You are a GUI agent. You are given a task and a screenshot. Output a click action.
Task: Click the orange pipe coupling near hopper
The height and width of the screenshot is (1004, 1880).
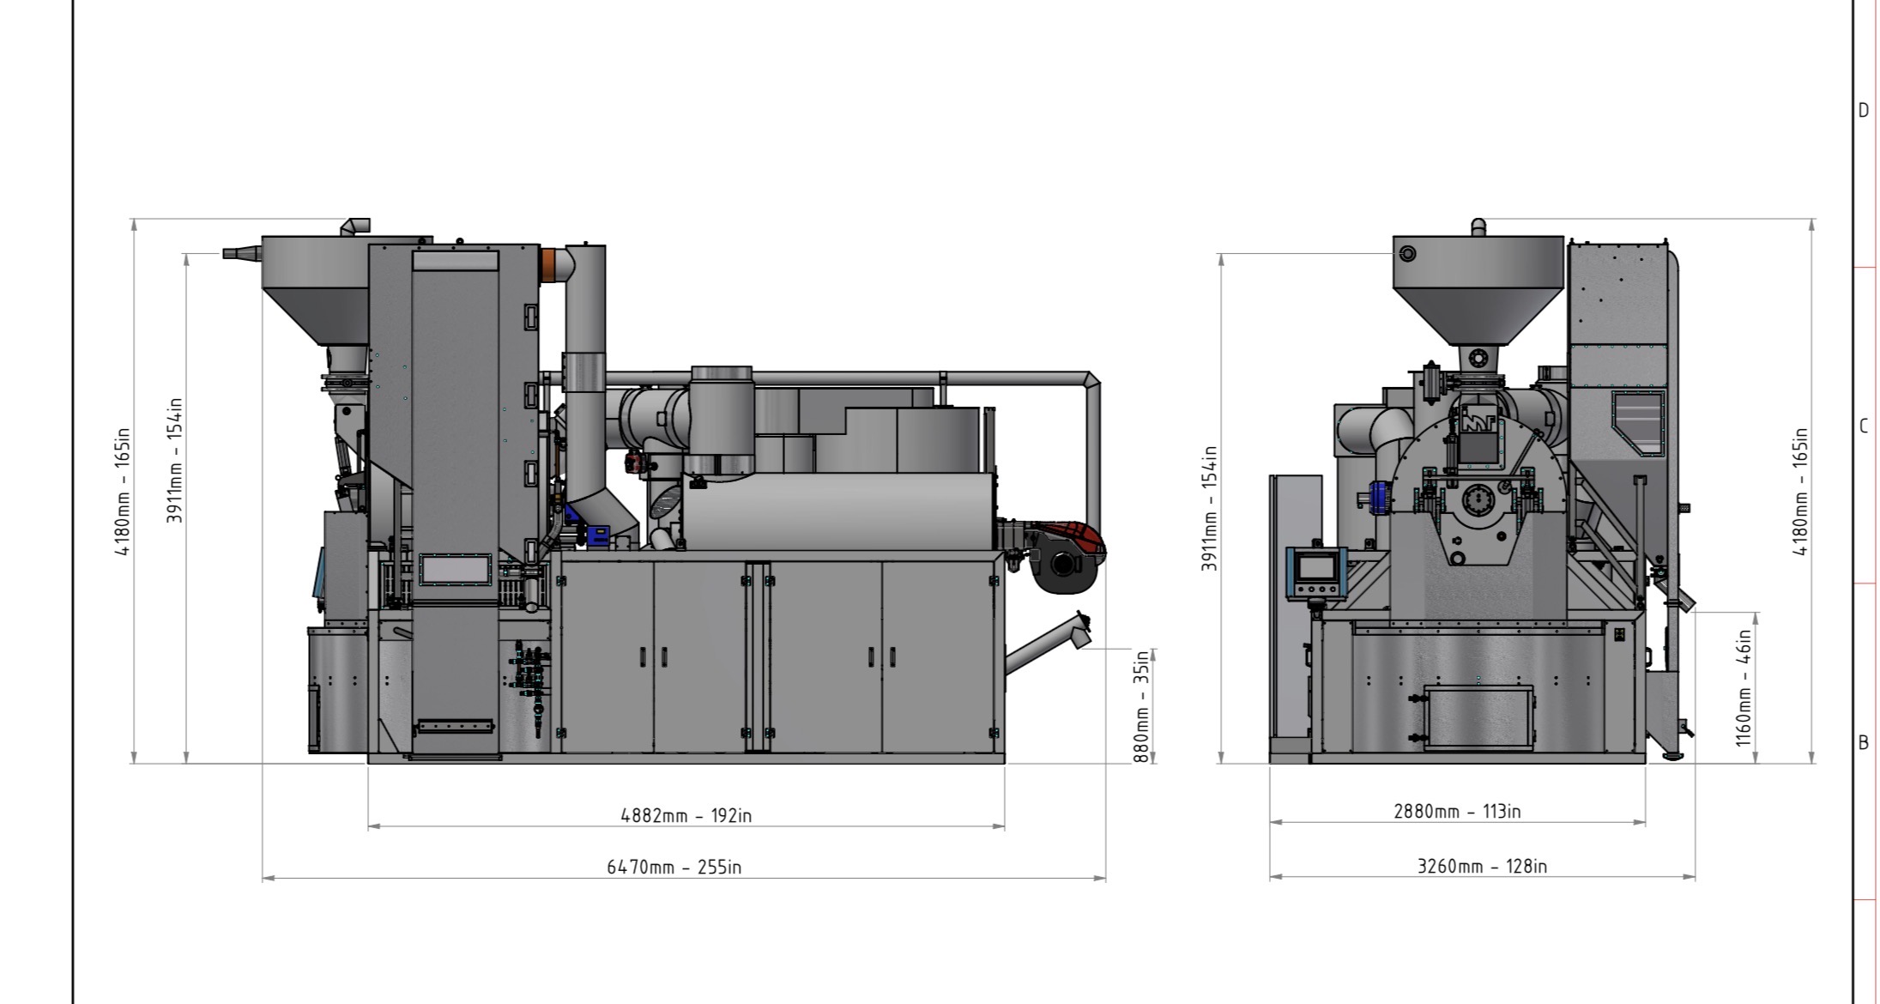coord(550,264)
